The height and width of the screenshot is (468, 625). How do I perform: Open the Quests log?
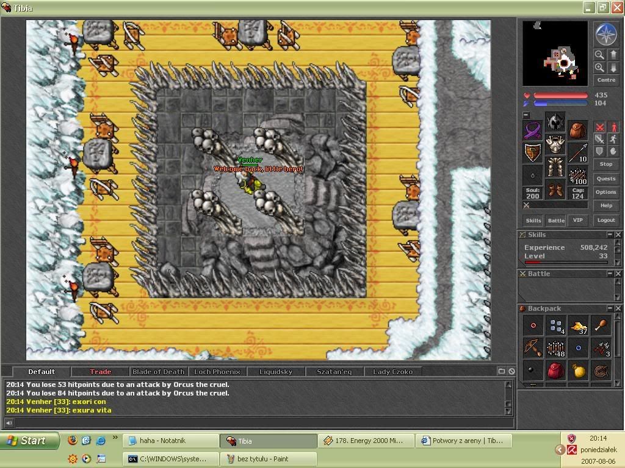pos(606,179)
